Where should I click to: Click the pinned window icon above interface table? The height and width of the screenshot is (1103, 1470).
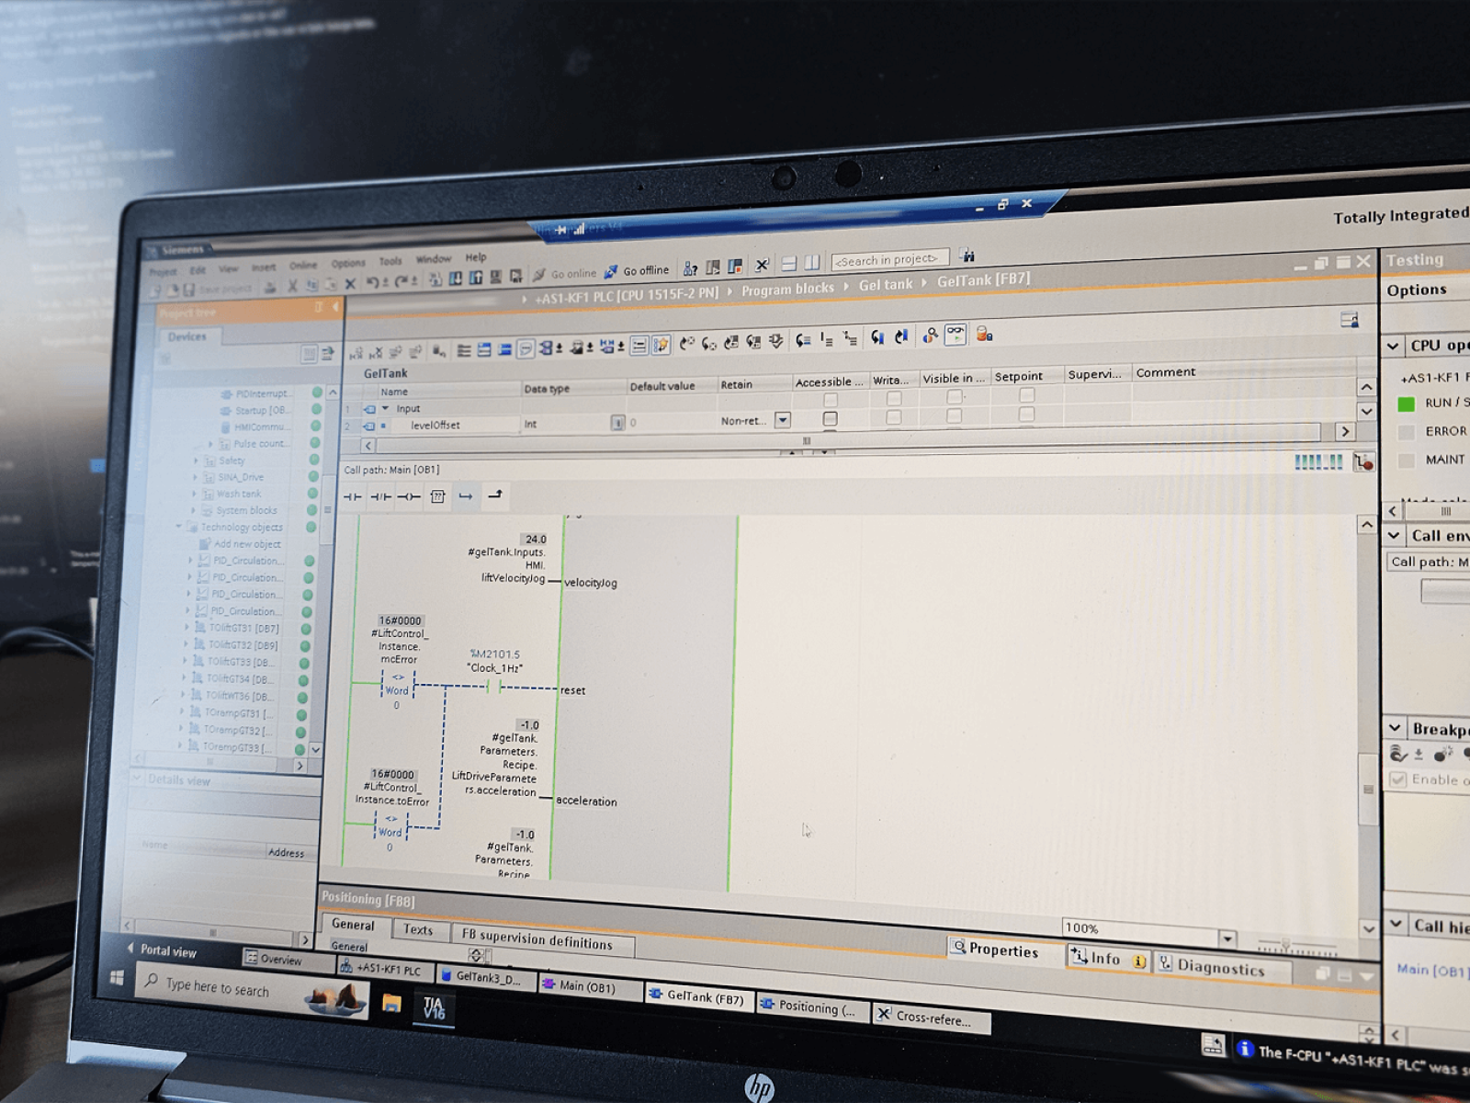pos(1349,320)
